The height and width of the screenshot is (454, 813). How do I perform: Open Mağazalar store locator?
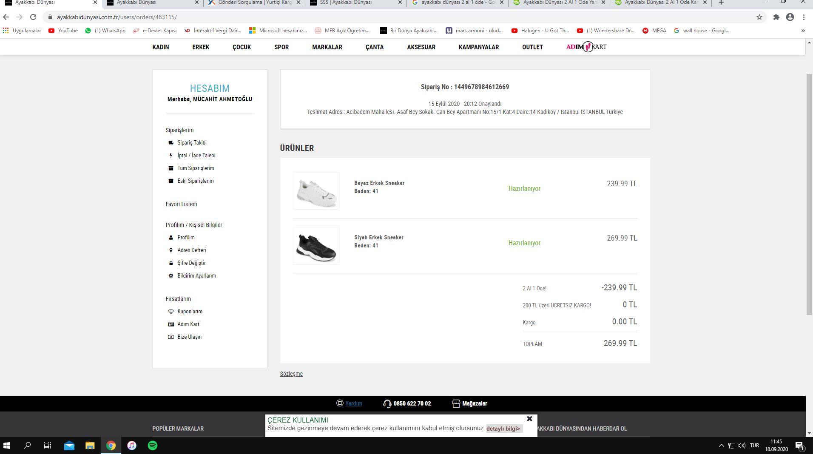[x=469, y=404]
